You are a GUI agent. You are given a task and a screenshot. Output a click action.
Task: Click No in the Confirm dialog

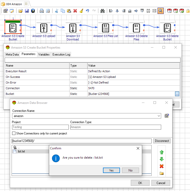pos(131,170)
